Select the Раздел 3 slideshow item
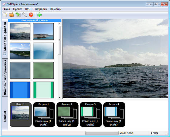Image resolution: width=170 pixels, height=137 pixels. pyautogui.click(x=91, y=115)
